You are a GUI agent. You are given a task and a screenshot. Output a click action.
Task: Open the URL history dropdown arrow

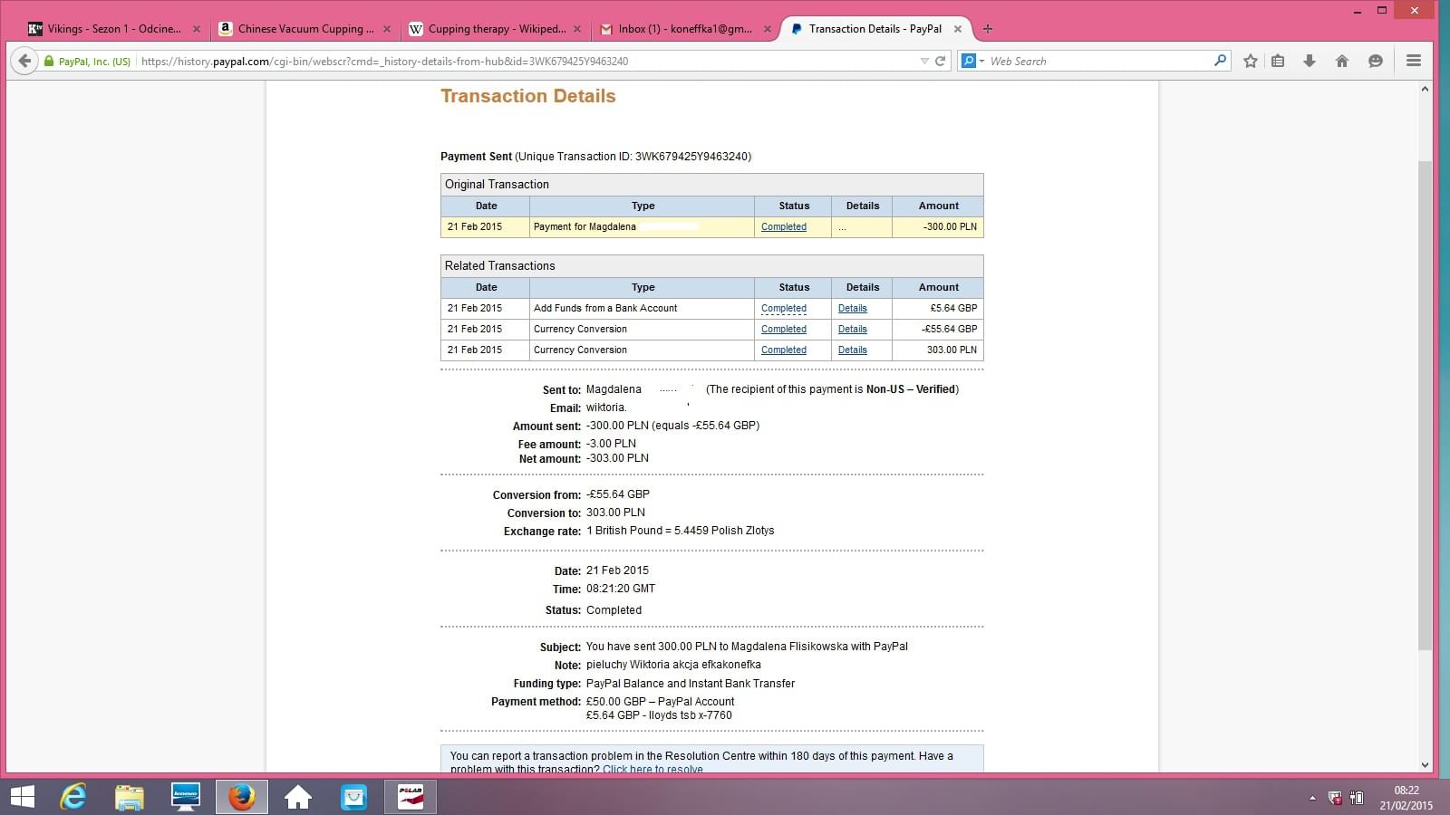[x=924, y=62]
